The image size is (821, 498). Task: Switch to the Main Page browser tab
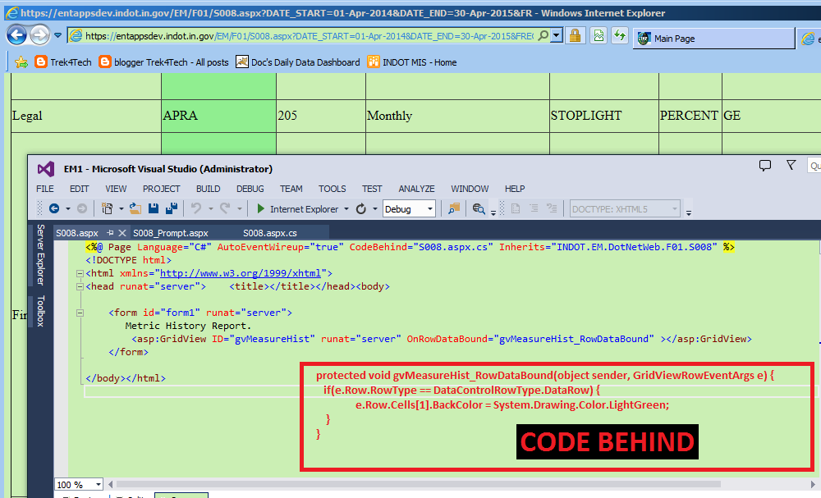(x=713, y=39)
